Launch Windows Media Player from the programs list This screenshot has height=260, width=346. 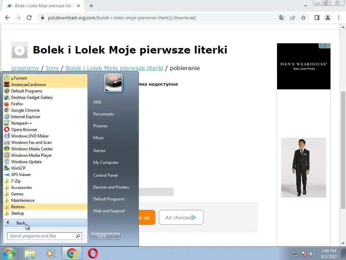coord(46,155)
